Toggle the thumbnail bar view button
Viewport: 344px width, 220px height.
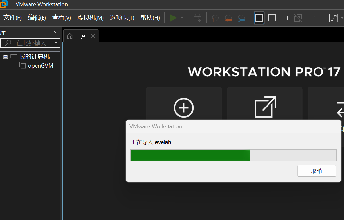point(272,18)
